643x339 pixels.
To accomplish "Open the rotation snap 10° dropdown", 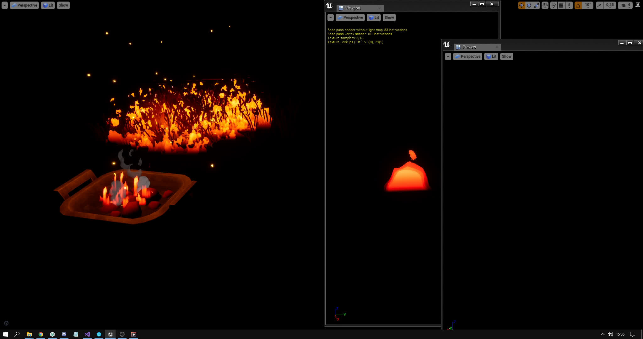I will tap(588, 5).
